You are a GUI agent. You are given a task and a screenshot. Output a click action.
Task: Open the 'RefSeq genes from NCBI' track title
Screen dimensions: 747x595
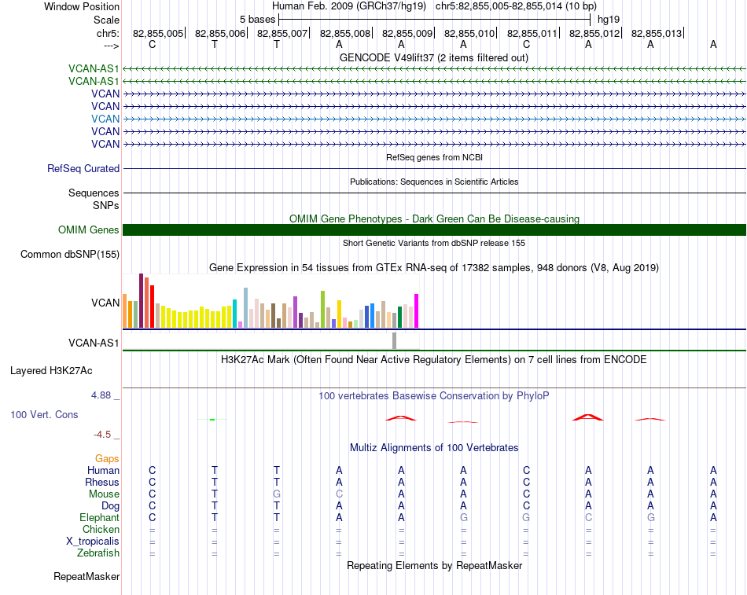(x=434, y=157)
